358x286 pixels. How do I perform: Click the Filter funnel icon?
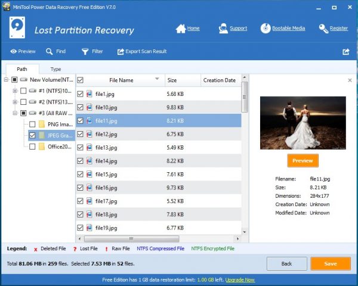pyautogui.click(x=85, y=52)
